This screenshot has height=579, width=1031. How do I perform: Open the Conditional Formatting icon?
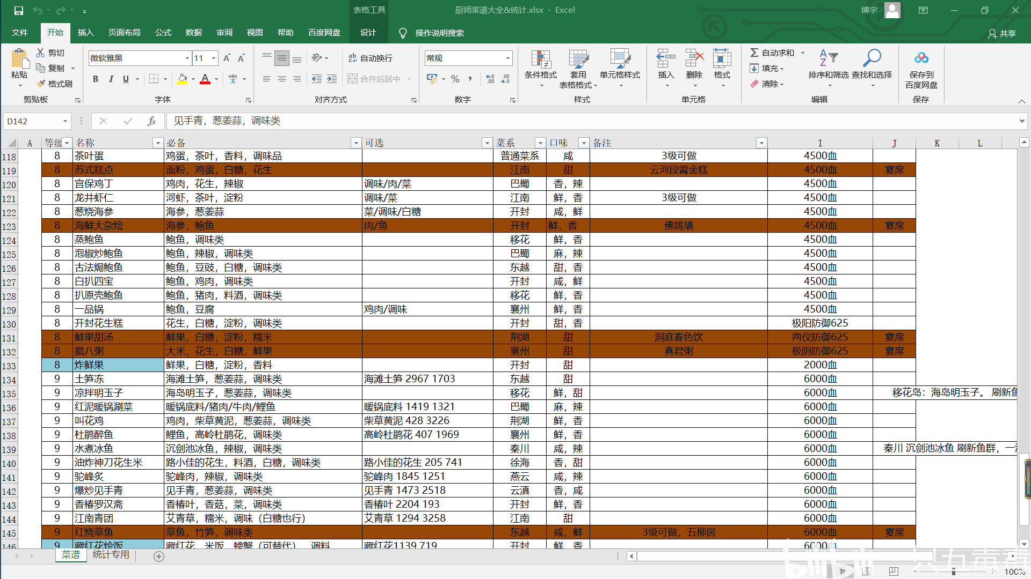pos(541,60)
